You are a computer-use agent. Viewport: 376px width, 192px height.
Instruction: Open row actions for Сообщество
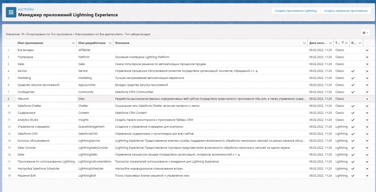coord(367,92)
